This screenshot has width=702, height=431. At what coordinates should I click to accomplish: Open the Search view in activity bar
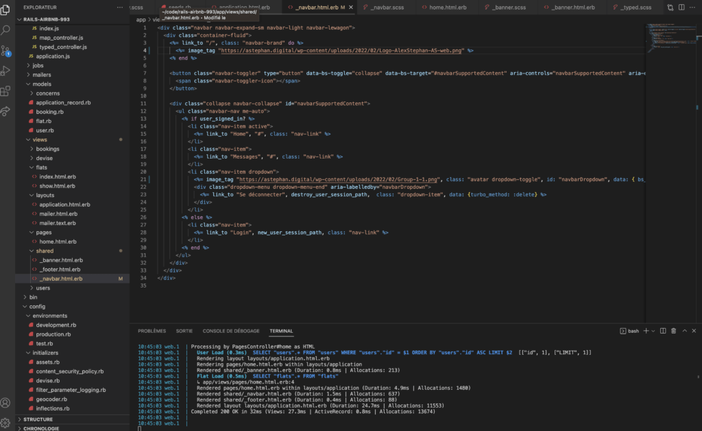[x=6, y=31]
